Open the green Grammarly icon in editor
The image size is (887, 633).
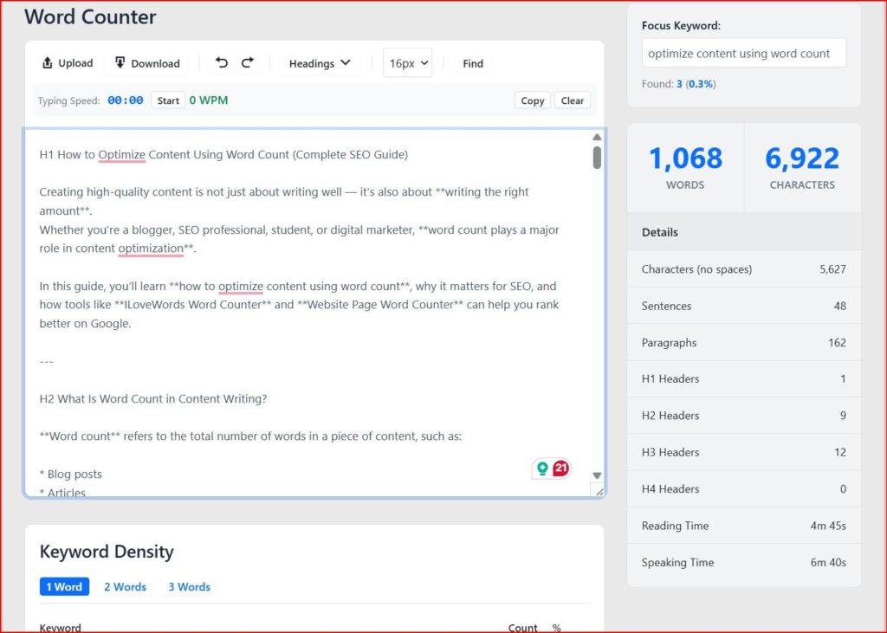[542, 468]
